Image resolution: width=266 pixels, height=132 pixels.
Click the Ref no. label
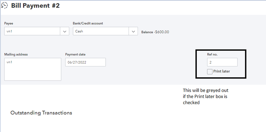212,54
